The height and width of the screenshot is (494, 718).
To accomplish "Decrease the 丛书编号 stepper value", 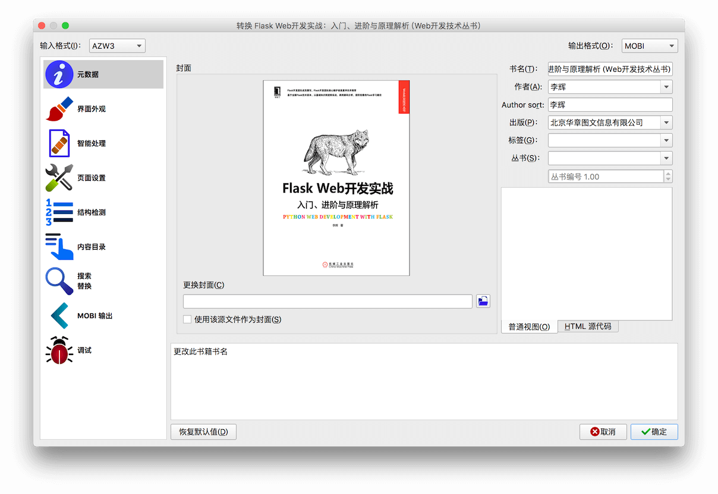I will 668,180.
